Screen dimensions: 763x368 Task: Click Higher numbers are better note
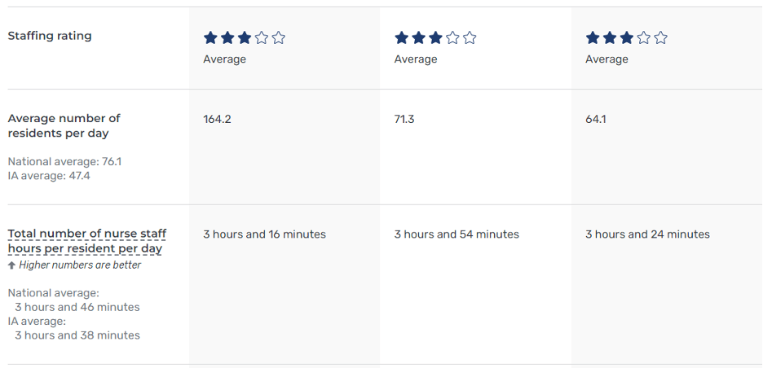tap(80, 265)
